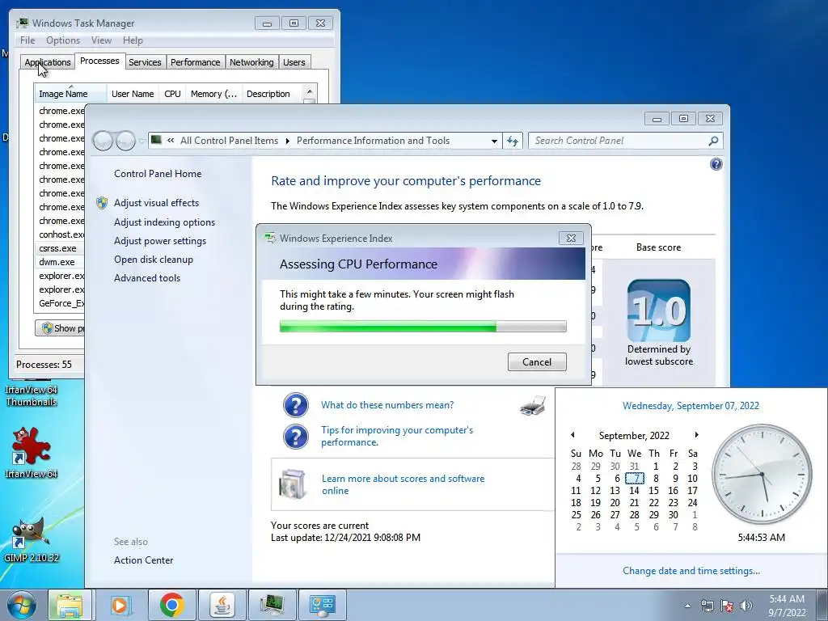Open 'Change date and time settings...'
The width and height of the screenshot is (828, 621).
691,571
